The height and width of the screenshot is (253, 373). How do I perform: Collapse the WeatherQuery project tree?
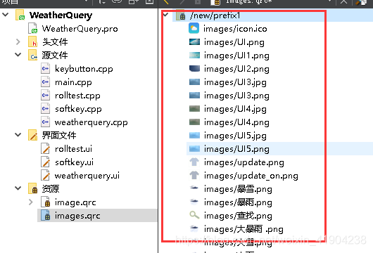pos(5,15)
